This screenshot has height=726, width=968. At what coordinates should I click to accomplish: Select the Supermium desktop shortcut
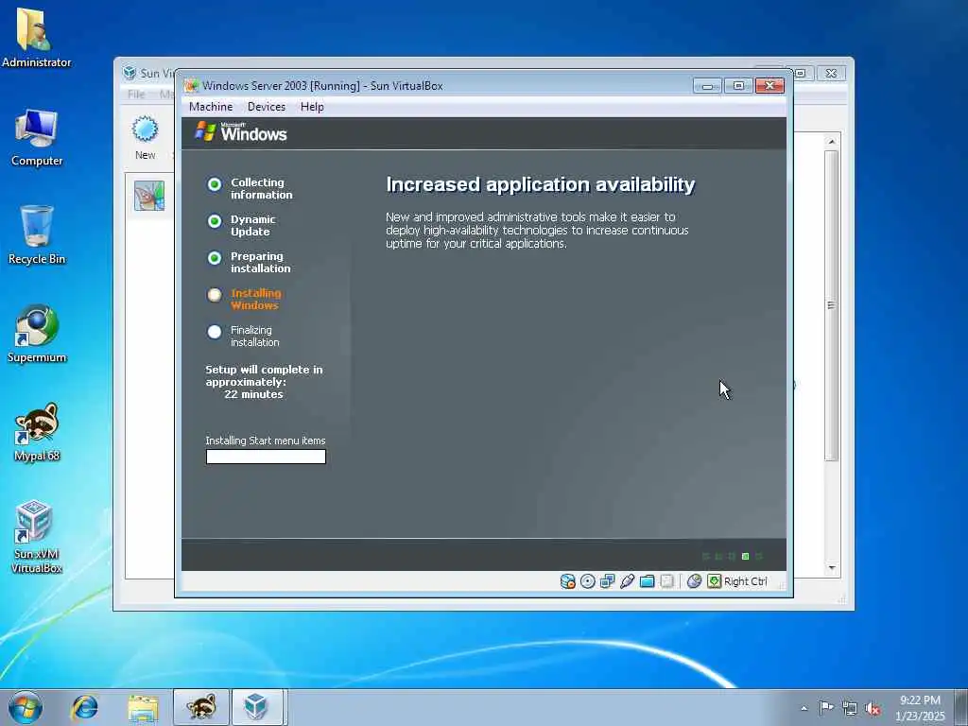coord(37,334)
